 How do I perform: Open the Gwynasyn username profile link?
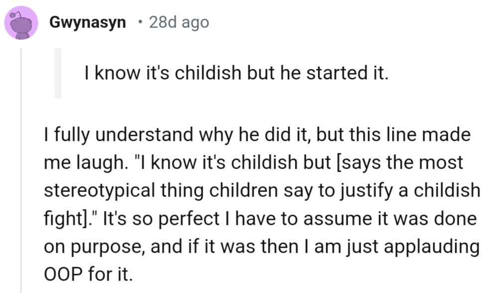point(88,22)
